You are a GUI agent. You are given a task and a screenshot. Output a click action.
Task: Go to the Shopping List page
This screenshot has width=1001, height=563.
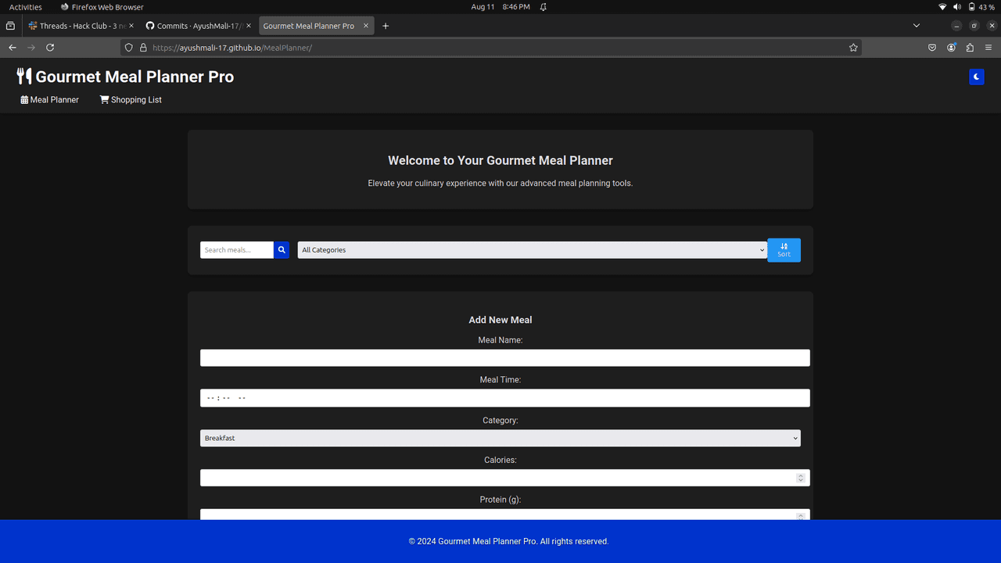(x=131, y=100)
